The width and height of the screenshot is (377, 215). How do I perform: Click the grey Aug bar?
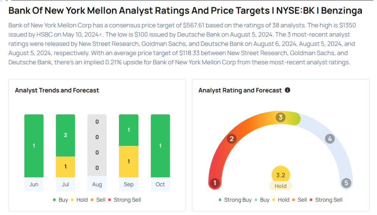(x=97, y=146)
